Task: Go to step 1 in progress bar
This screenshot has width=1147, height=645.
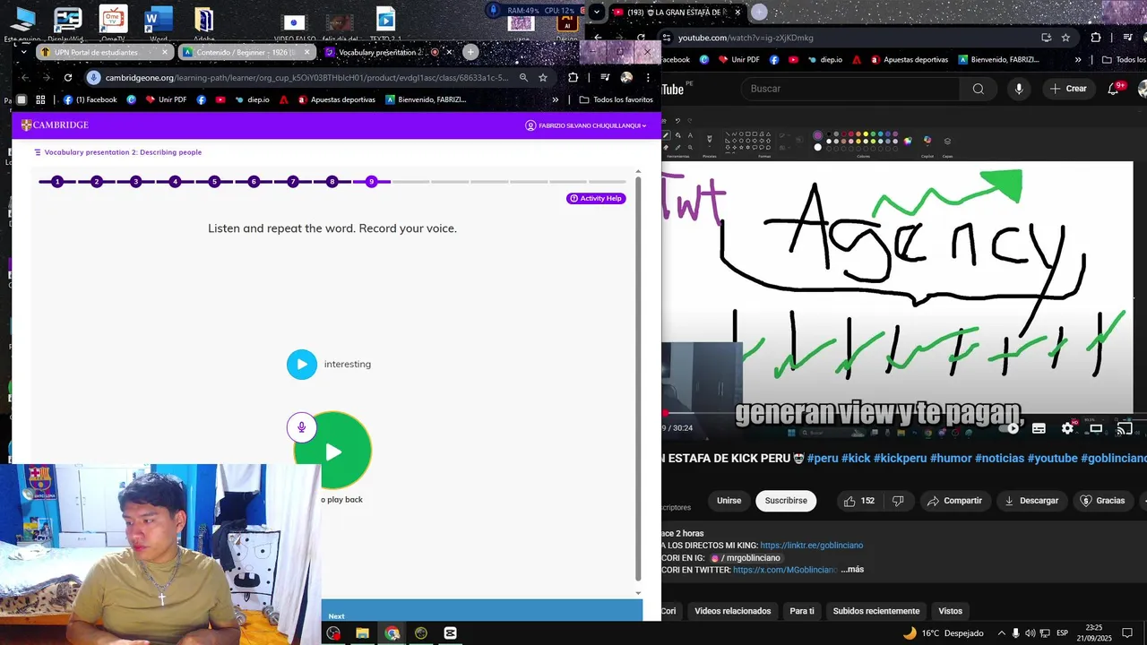Action: (x=57, y=182)
